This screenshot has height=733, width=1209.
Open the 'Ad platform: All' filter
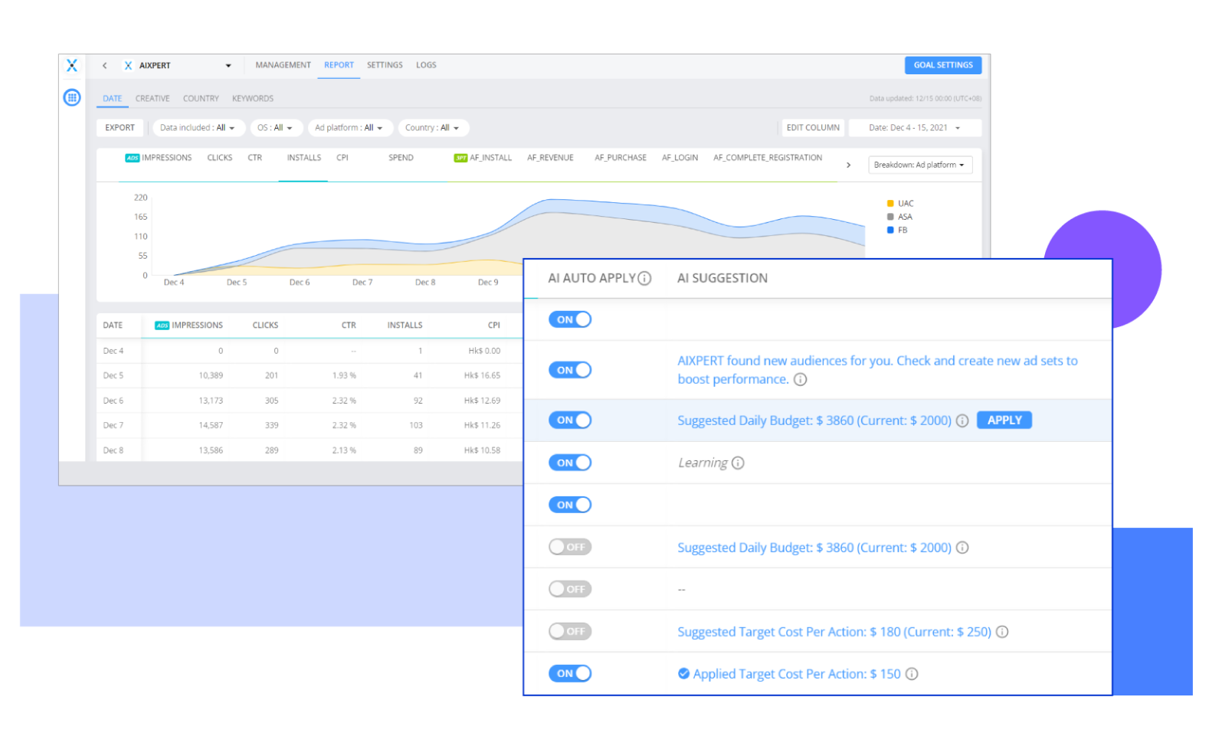pos(349,128)
